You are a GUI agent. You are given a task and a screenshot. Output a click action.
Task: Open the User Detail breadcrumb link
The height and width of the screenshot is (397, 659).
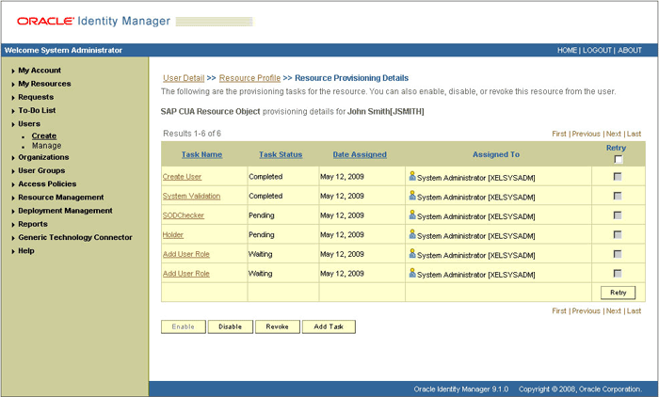tap(184, 78)
